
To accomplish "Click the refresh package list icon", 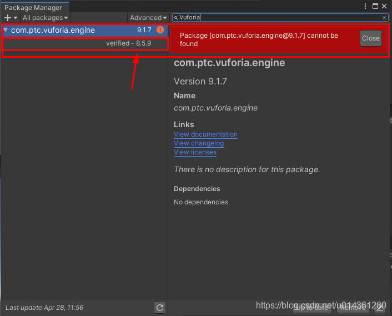I will point(160,308).
